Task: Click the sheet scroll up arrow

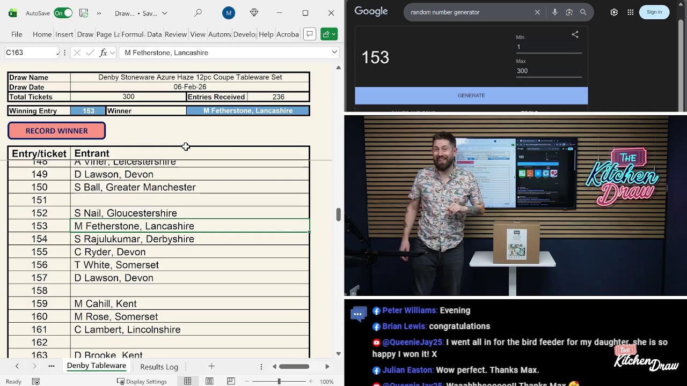Action: [x=338, y=68]
